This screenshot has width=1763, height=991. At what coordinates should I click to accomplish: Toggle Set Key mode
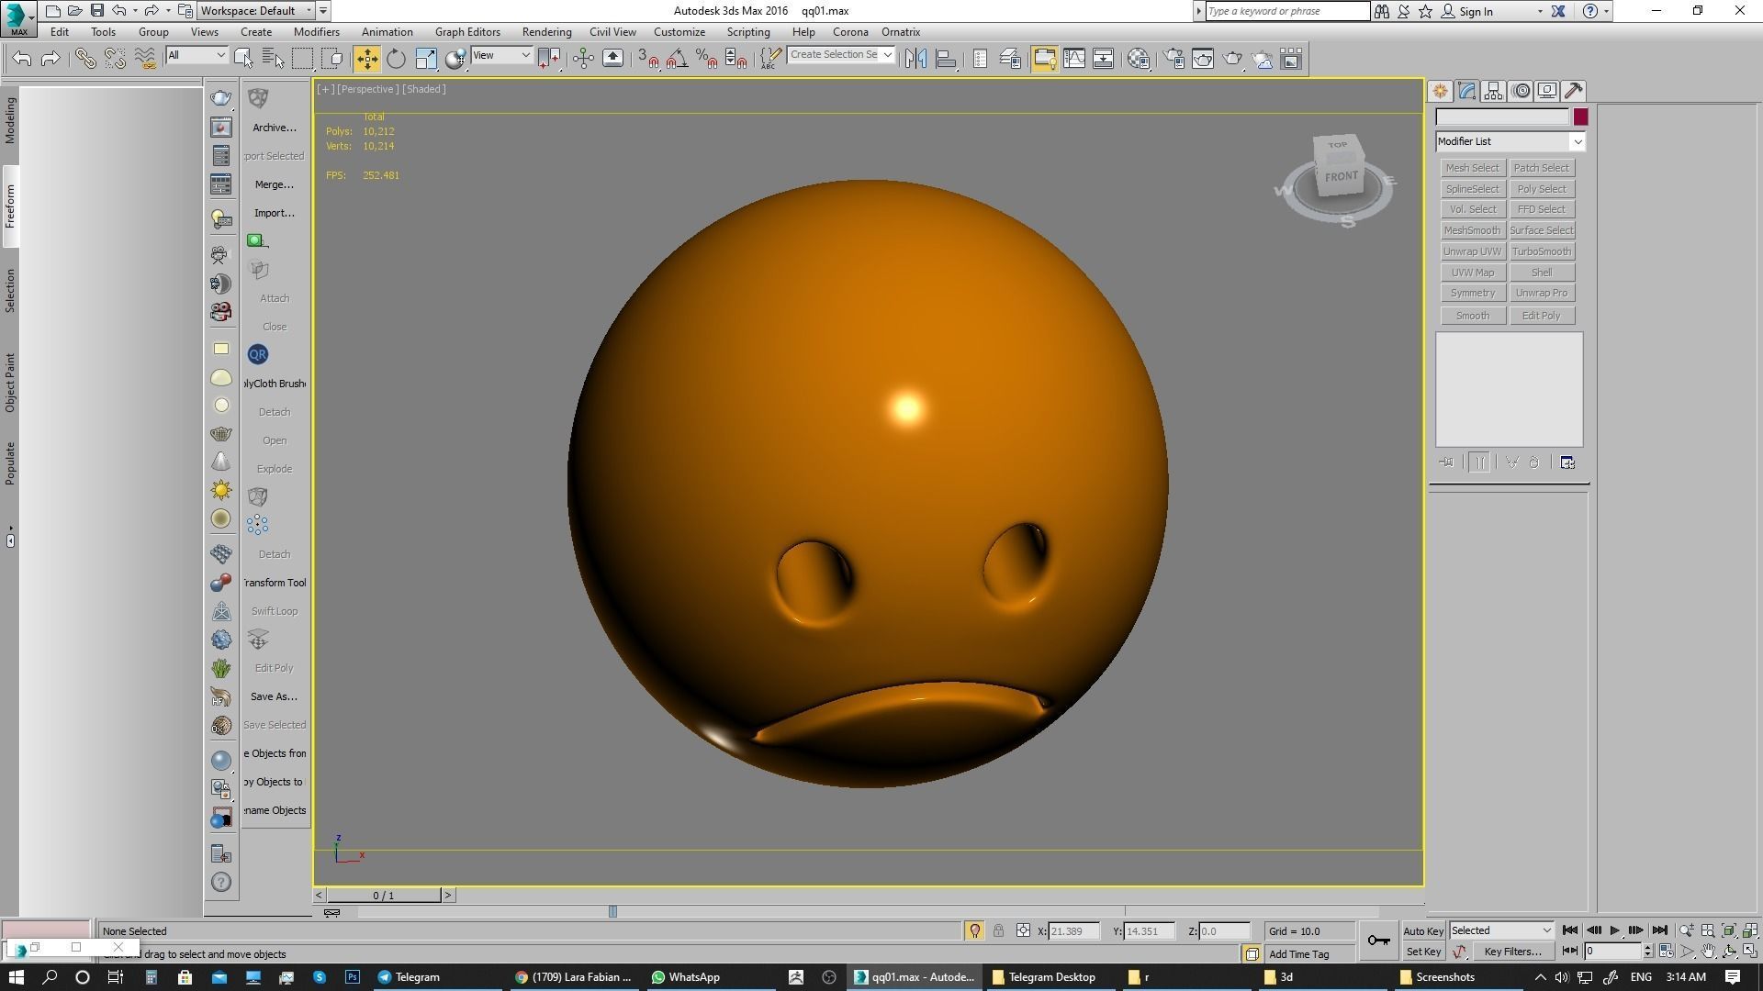click(1423, 952)
